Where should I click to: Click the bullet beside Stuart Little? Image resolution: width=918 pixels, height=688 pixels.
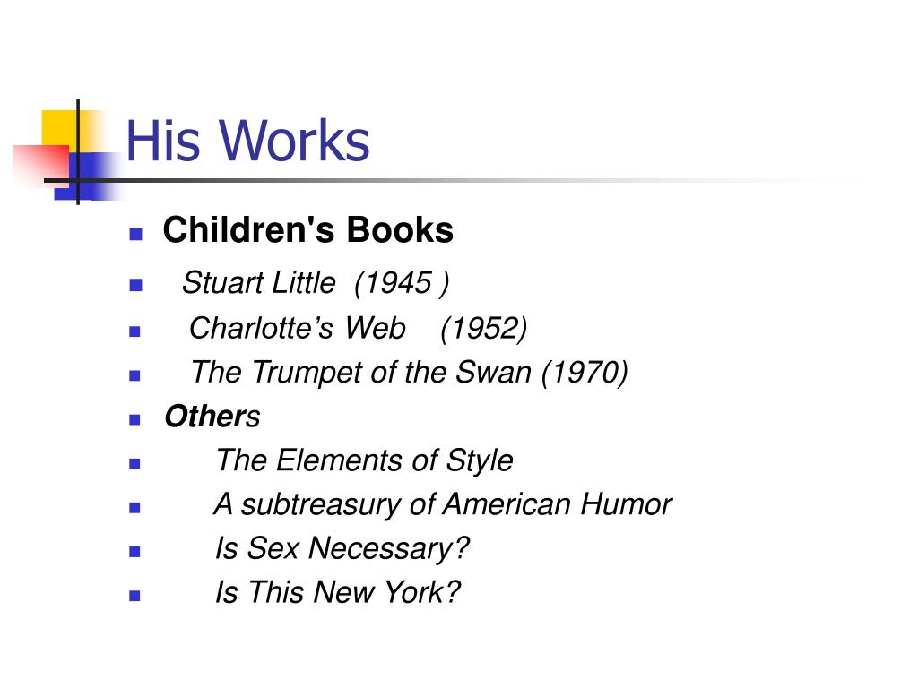coord(135,286)
